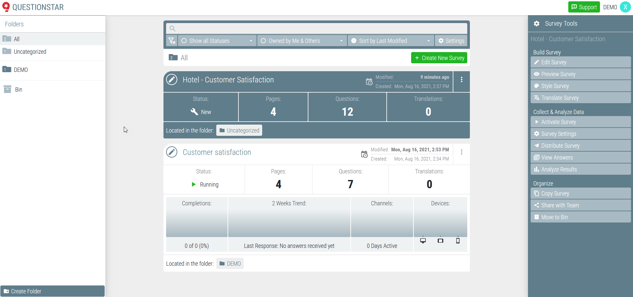Select the Show all Statuses filter radio
The image size is (633, 297).
coord(185,41)
